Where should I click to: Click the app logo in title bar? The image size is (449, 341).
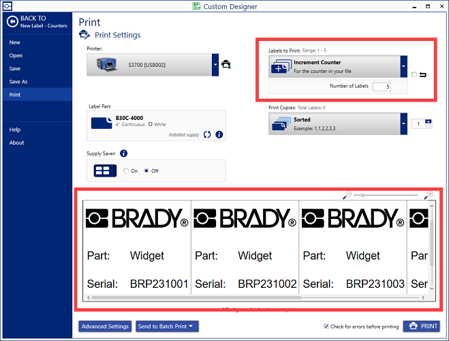coord(7,5)
